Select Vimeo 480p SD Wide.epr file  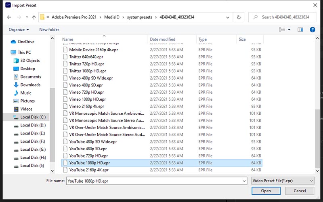tap(162, 78)
